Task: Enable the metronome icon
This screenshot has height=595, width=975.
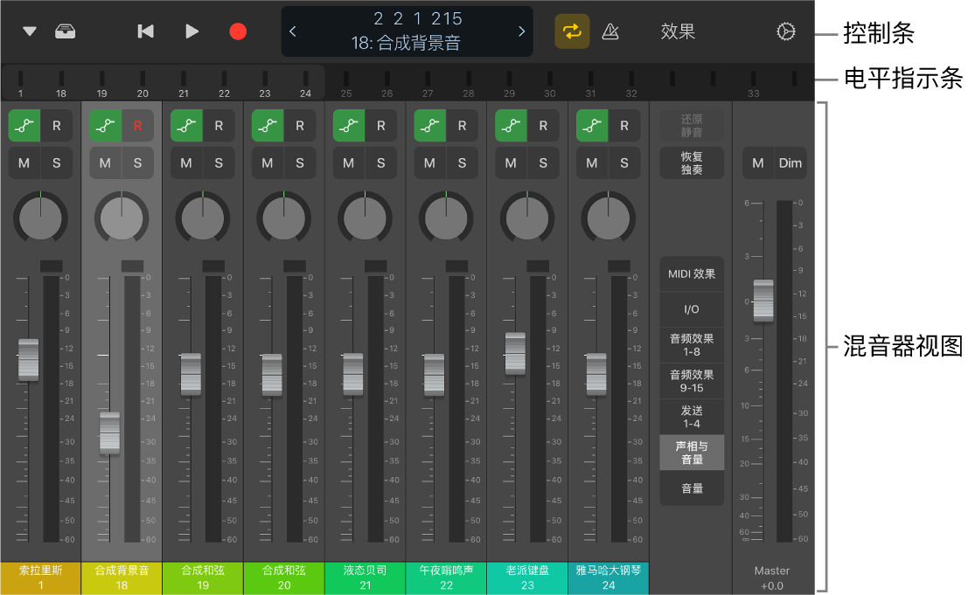Action: [610, 31]
